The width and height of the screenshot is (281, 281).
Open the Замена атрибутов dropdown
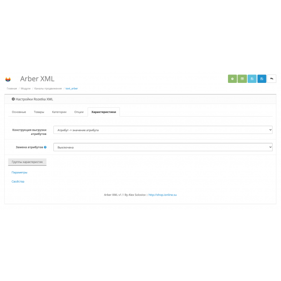click(x=163, y=147)
